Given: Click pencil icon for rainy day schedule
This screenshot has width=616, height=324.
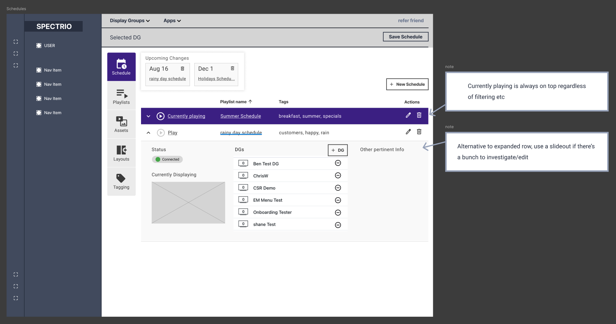Looking at the screenshot, I should (408, 132).
